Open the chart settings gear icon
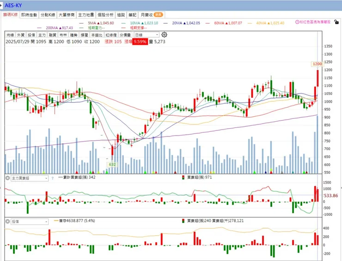 [x=164, y=35]
